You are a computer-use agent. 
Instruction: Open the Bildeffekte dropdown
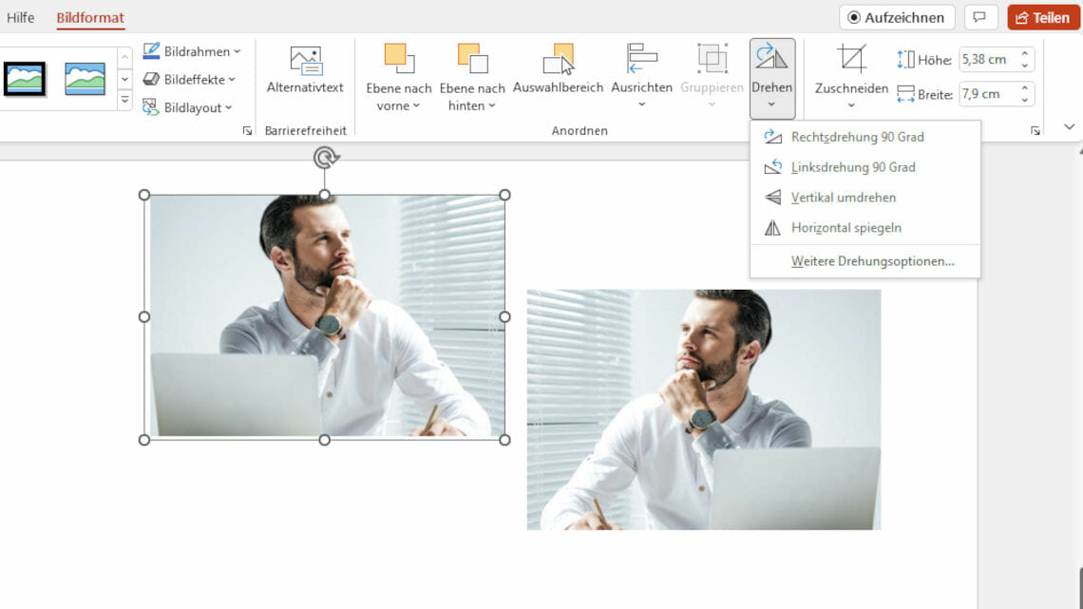click(189, 80)
